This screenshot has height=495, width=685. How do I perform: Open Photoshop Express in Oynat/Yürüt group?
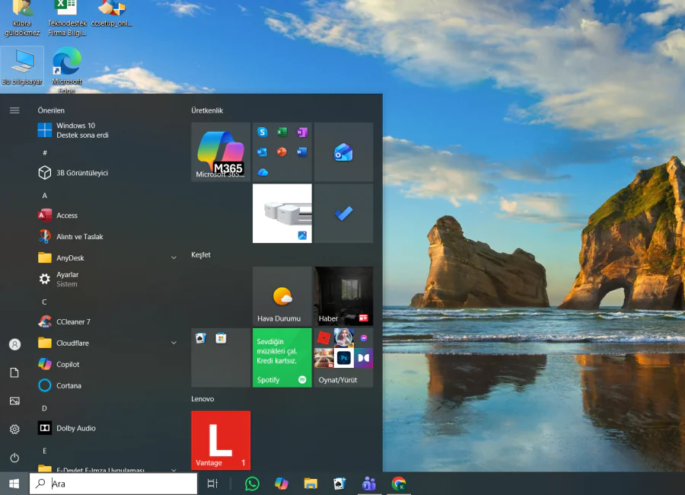pos(344,357)
